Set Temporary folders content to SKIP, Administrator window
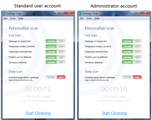Screen dimensions: 152x120 (x=137, y=47)
